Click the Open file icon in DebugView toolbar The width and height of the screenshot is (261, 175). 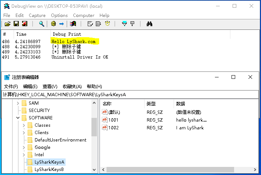pyautogui.click(x=7, y=24)
